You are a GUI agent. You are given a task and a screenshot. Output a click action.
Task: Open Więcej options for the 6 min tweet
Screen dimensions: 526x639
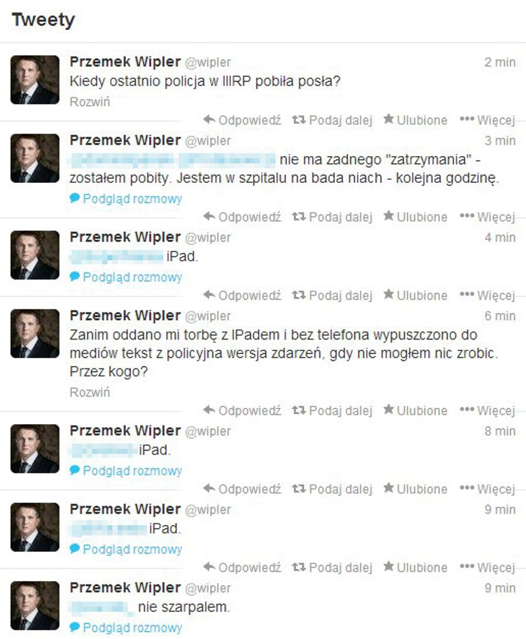(487, 410)
